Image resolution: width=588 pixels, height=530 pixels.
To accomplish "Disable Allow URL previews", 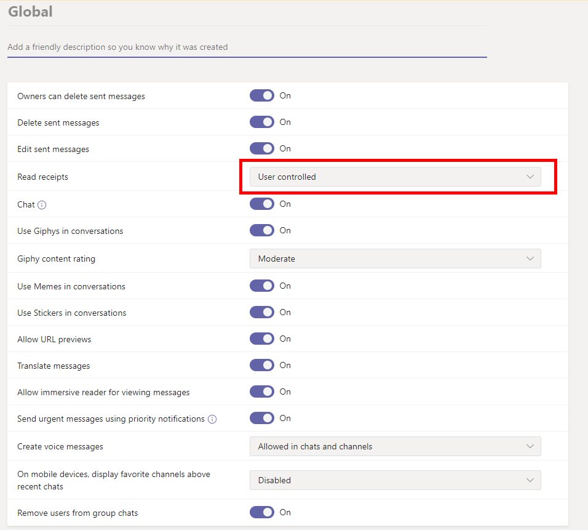I will pos(262,339).
